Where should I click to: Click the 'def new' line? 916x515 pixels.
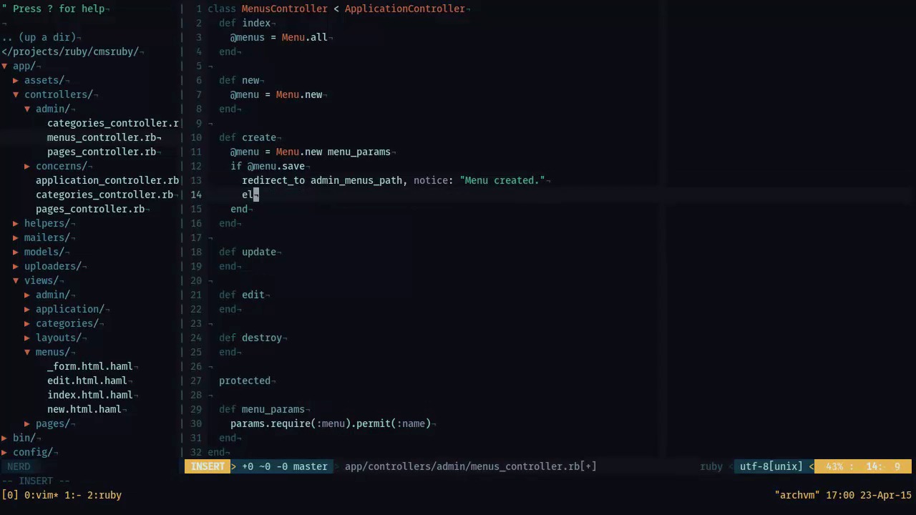coord(239,80)
